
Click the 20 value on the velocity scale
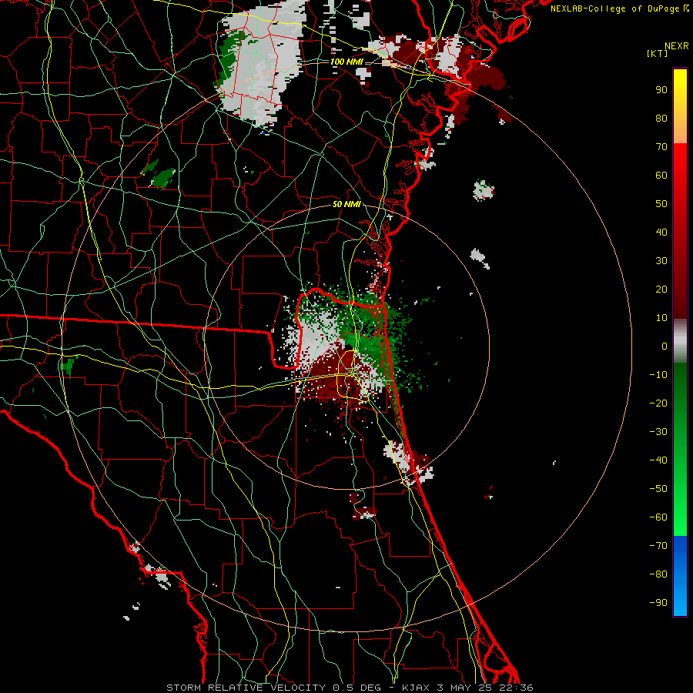click(661, 290)
